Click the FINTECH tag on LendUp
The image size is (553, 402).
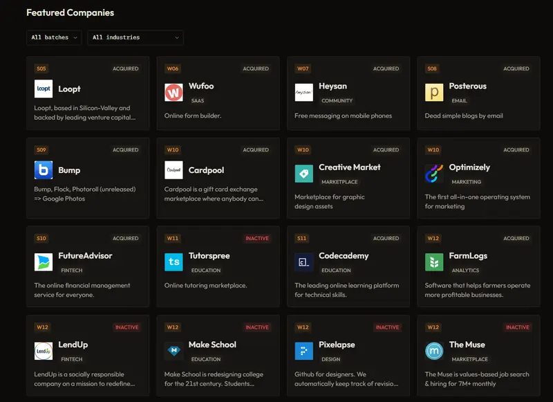(x=72, y=359)
